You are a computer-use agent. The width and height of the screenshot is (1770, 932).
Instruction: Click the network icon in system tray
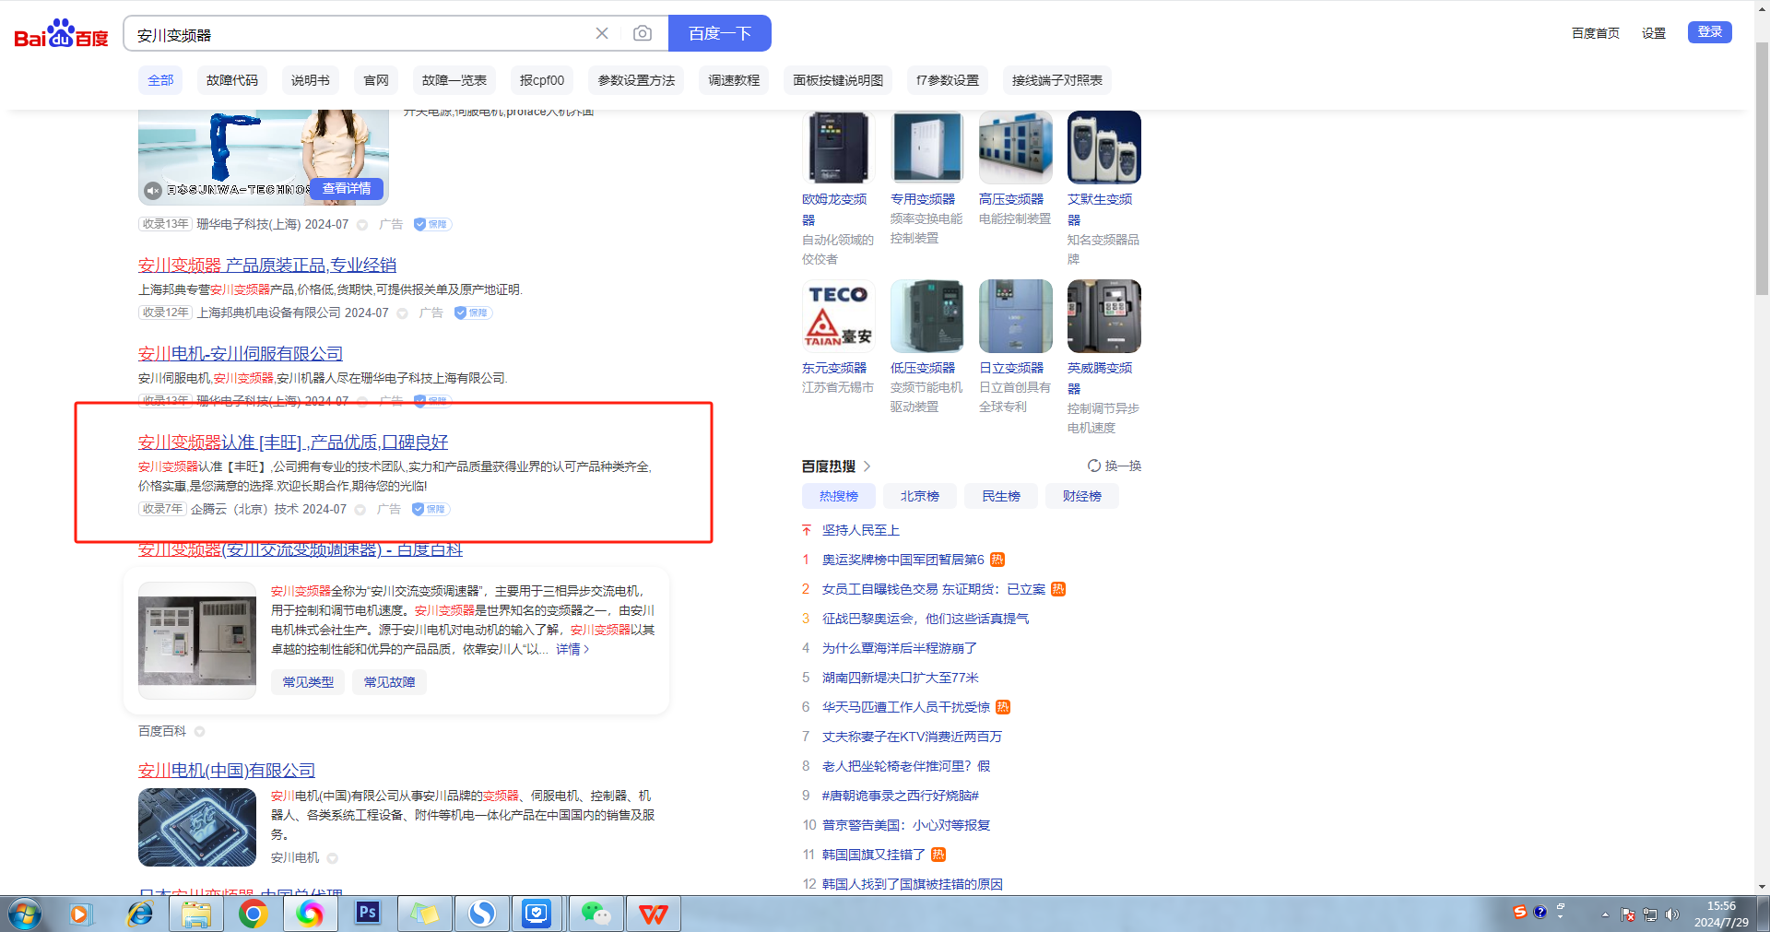(x=1650, y=914)
